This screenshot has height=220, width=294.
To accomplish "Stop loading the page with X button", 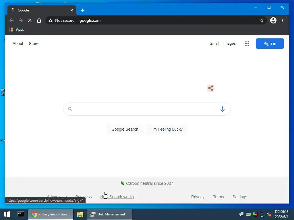I will tap(30, 20).
